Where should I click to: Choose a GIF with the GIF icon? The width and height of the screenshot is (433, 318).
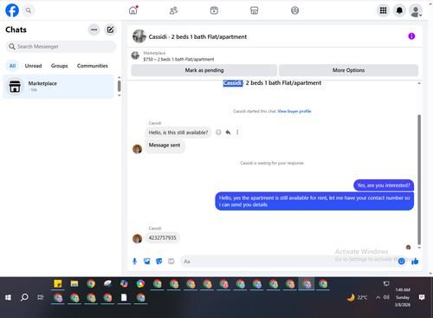(x=171, y=262)
